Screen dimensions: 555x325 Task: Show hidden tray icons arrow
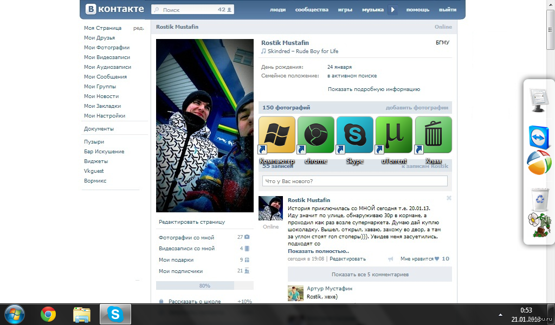pyautogui.click(x=500, y=314)
